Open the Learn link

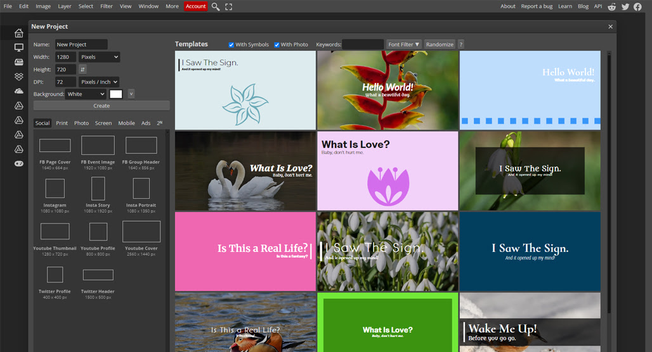coord(565,6)
